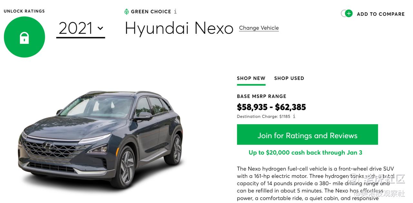Open the $20,000 cash back offer link
Screen dimensions: 413x203
305,153
